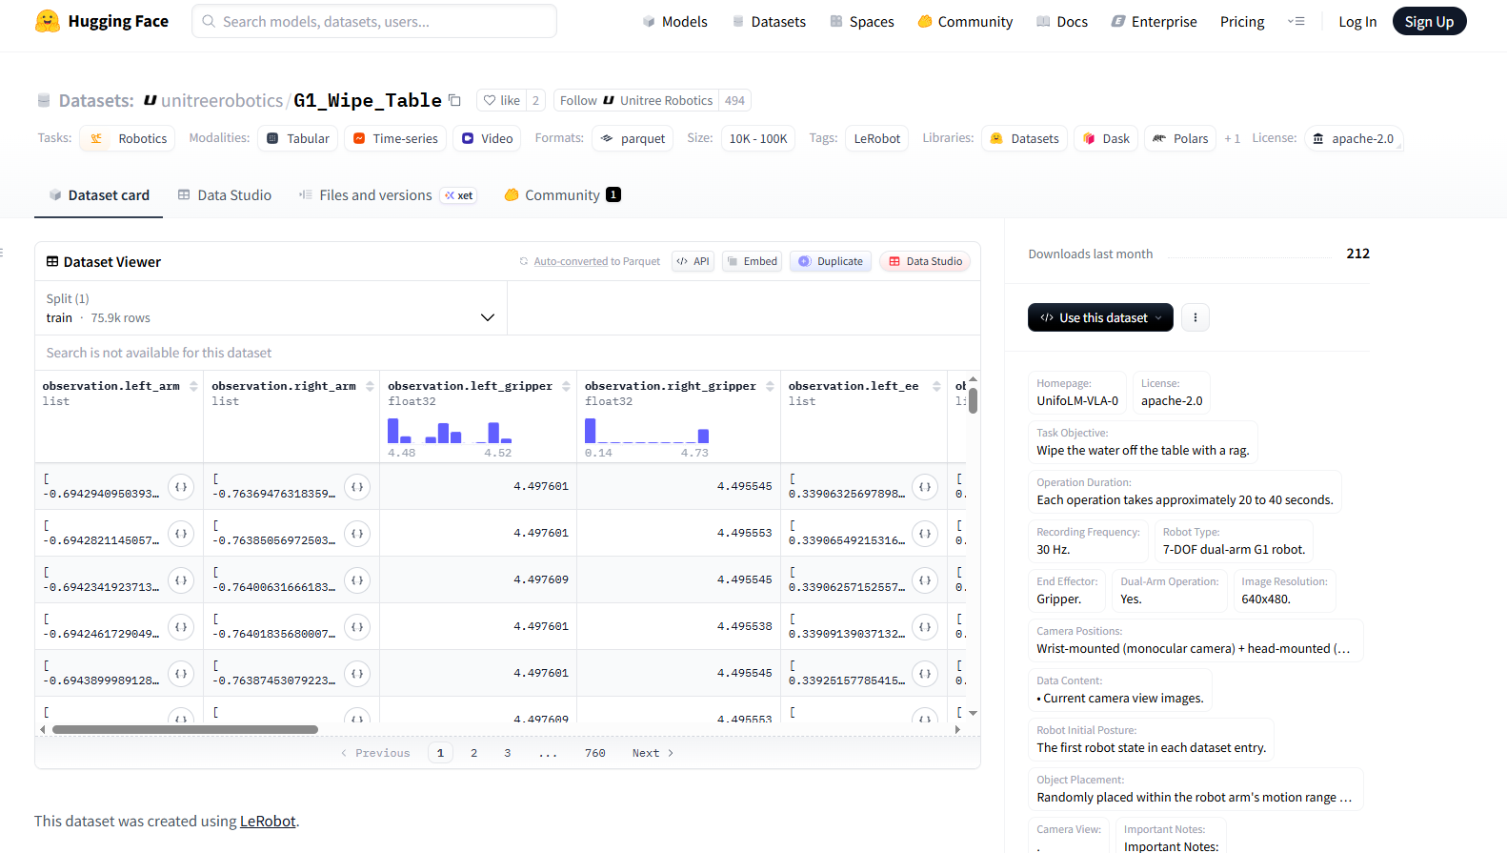Screen dimensions: 1507x853
Task: Expand the first observation.left_arm cell braces icon
Action: 181,487
